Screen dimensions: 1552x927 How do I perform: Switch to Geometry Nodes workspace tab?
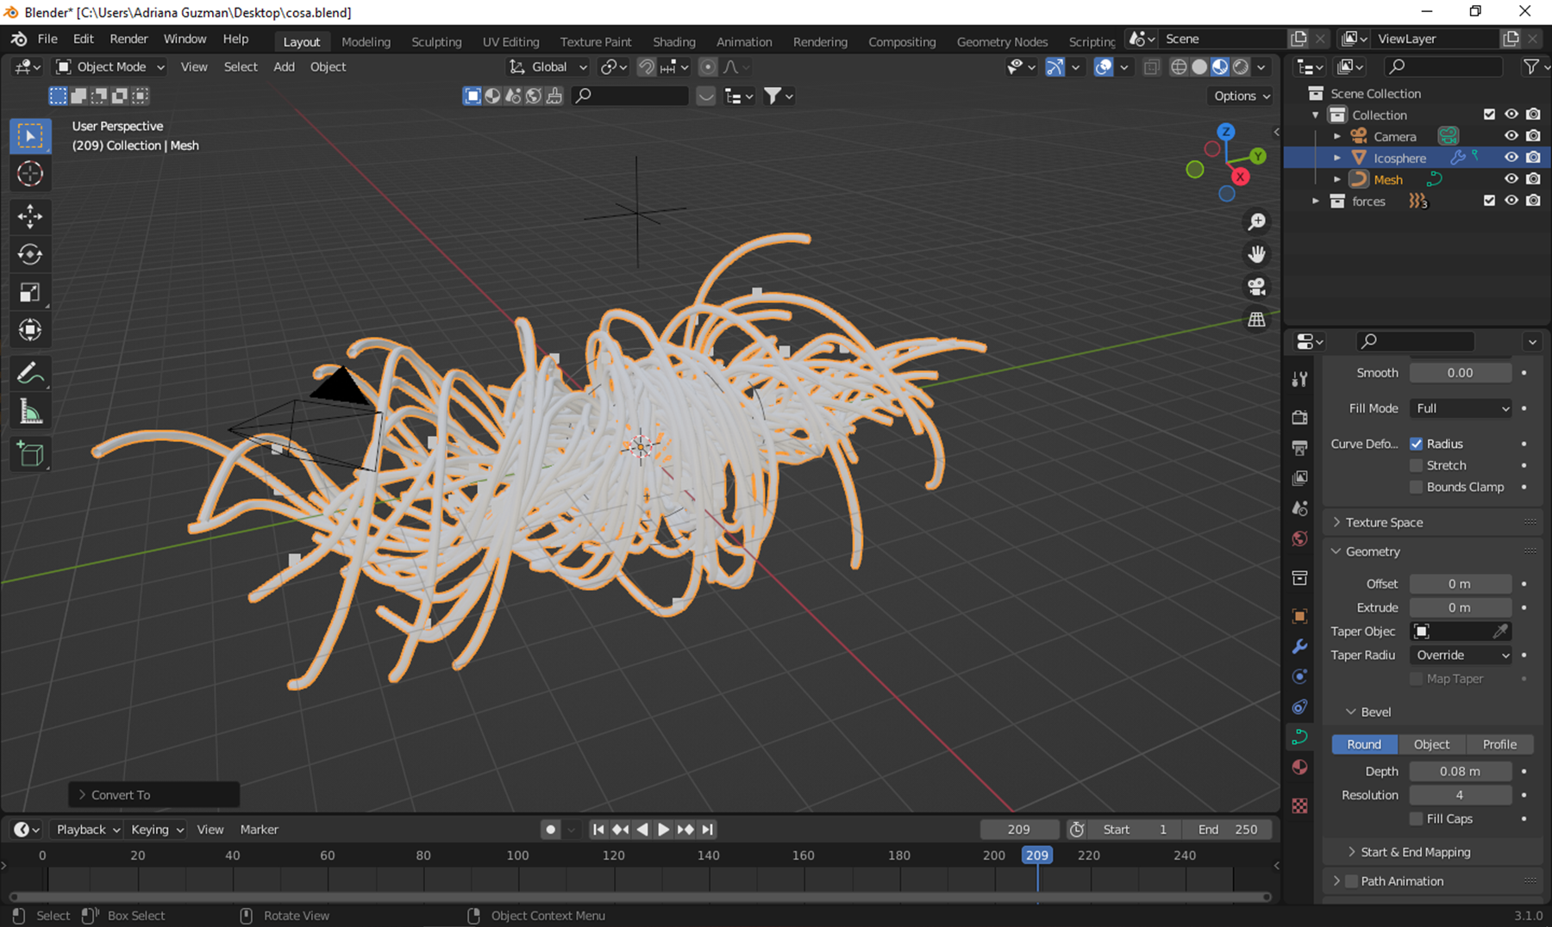1002,41
